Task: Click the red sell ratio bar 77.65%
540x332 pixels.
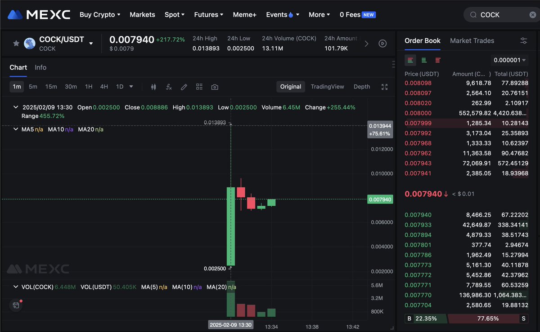Action: coord(488,319)
